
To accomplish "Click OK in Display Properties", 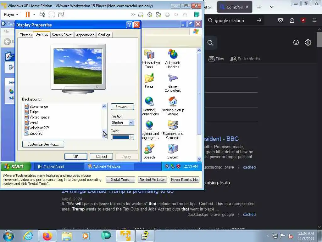I will pyautogui.click(x=76, y=157).
